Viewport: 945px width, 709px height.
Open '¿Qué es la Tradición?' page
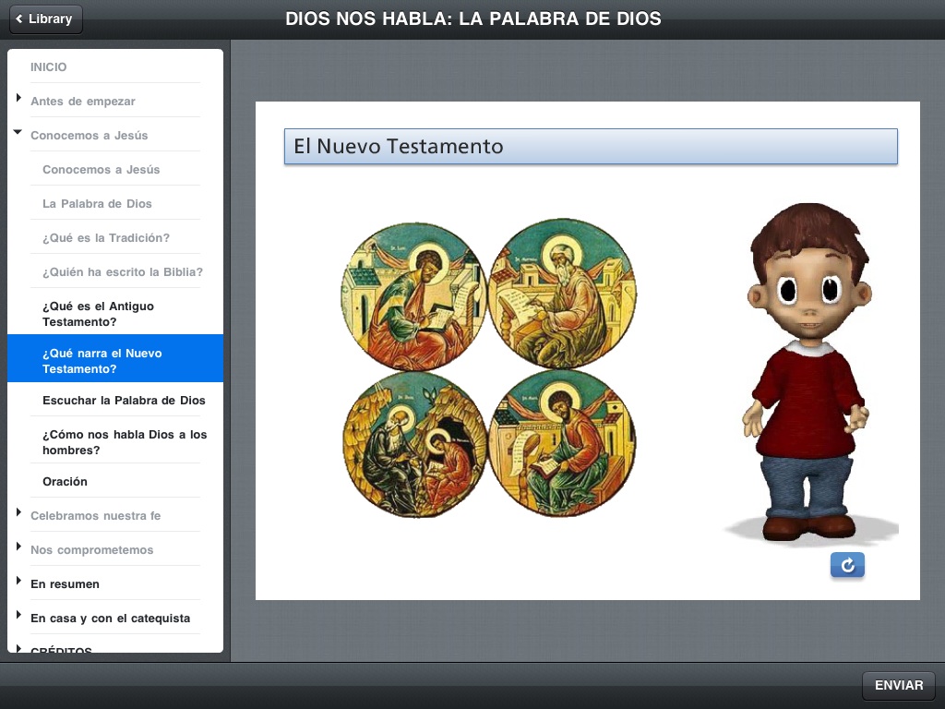coord(106,237)
